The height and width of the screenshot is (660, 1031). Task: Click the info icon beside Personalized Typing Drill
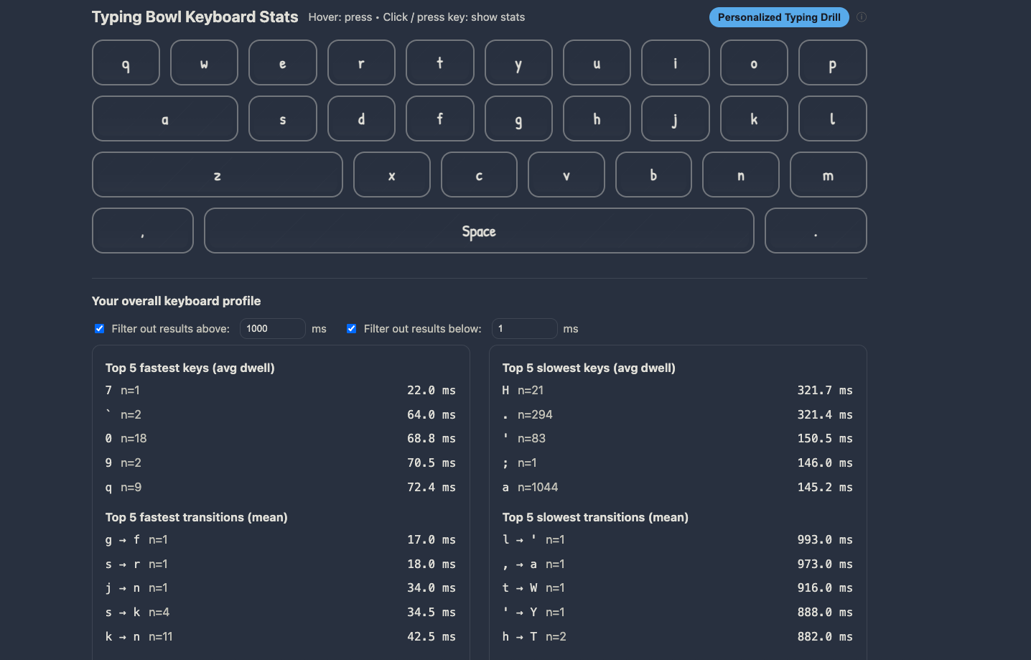862,17
